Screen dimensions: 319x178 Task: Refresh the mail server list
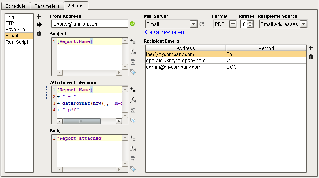coord(202,24)
